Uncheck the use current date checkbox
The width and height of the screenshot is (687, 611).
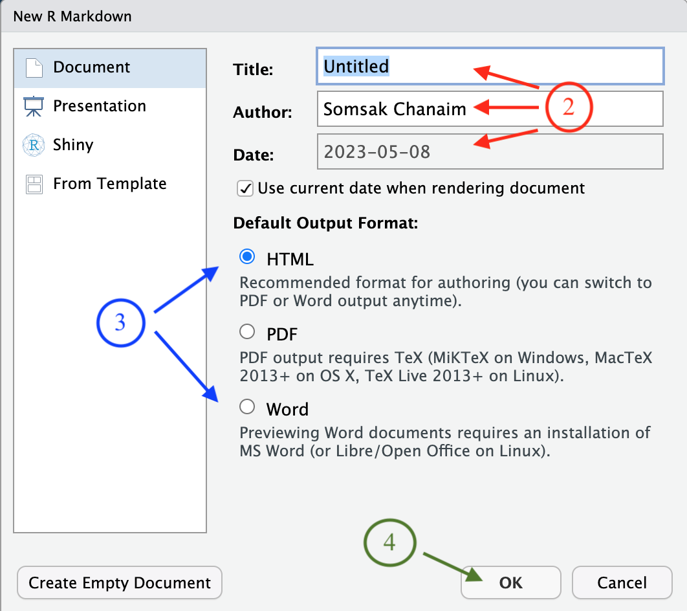[245, 188]
